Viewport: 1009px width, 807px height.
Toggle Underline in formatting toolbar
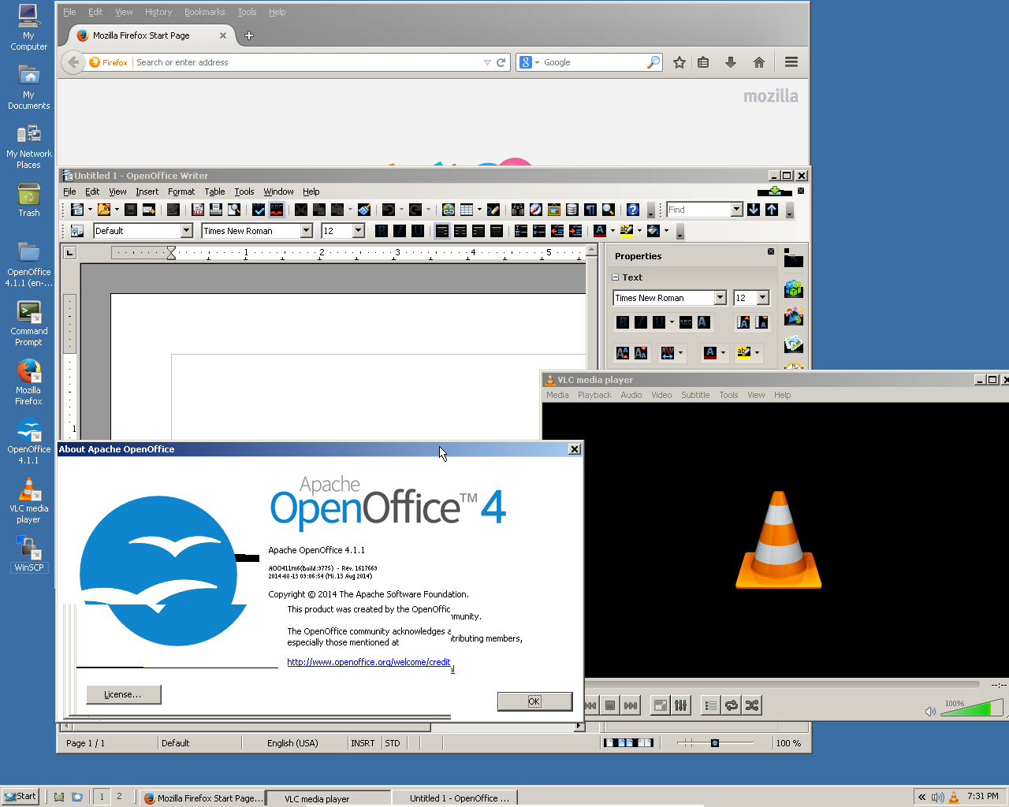point(418,231)
